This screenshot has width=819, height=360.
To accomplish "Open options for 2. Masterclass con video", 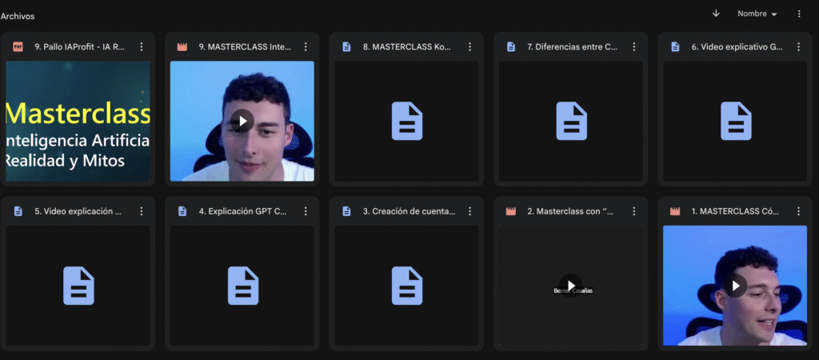I will tap(635, 211).
